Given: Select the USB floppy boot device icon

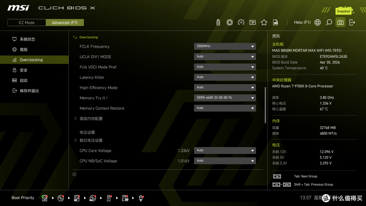Looking at the screenshot, I should click(125, 198).
